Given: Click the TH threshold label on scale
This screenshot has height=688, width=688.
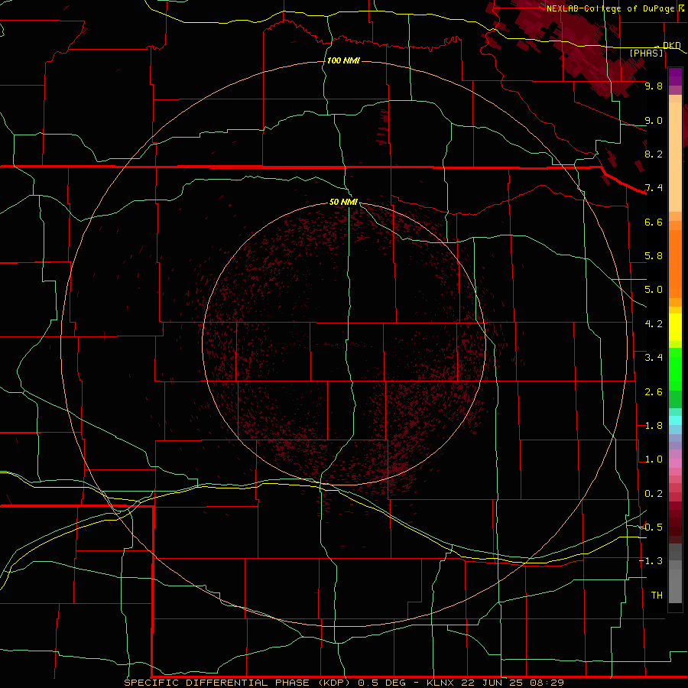Looking at the screenshot, I should [x=657, y=596].
